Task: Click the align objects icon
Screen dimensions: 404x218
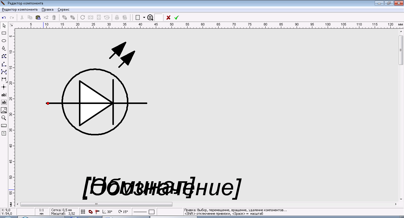Action: [107, 17]
